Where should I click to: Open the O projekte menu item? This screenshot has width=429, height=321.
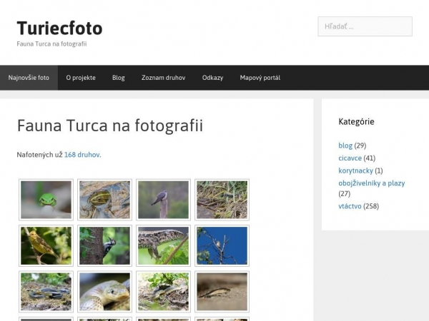tap(81, 78)
